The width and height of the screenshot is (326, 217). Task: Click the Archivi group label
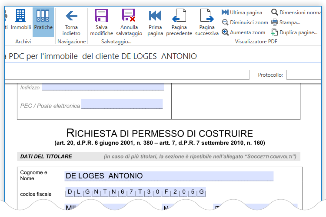[x=23, y=42]
